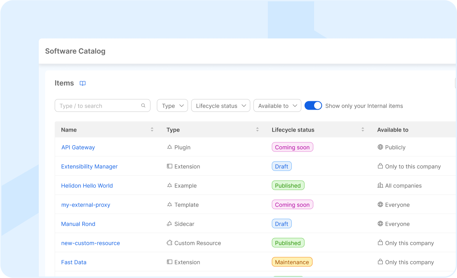The height and width of the screenshot is (278, 457).
Task: Click Draft badge in Extensibility Manager row
Action: (x=281, y=166)
